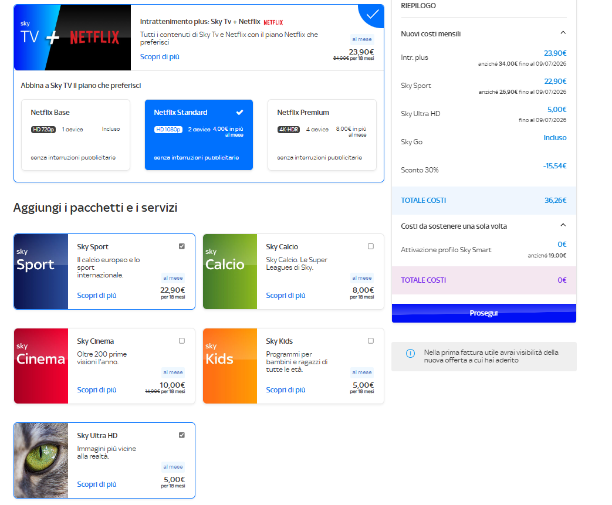
Task: Click the info icon in the billing notice
Action: point(410,354)
